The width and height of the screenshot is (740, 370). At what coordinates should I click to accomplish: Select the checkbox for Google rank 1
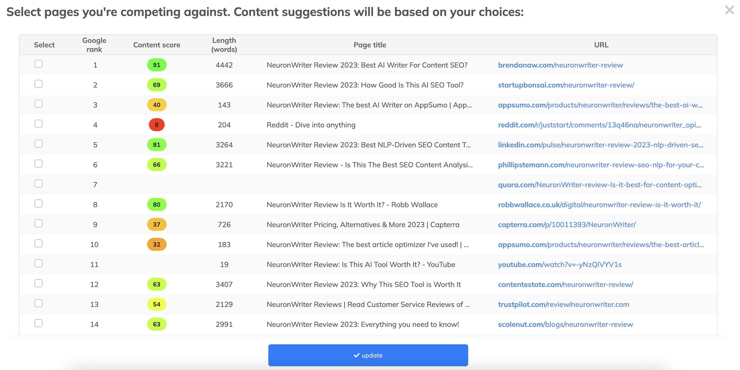38,64
